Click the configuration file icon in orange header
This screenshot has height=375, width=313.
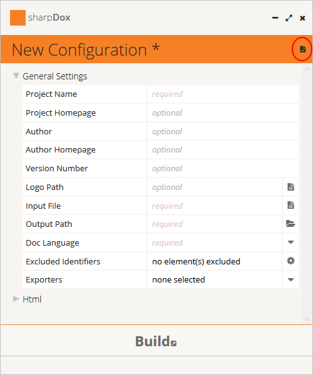click(303, 49)
